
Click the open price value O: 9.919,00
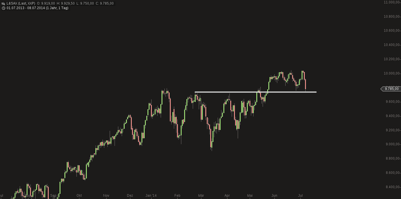pos(46,3)
